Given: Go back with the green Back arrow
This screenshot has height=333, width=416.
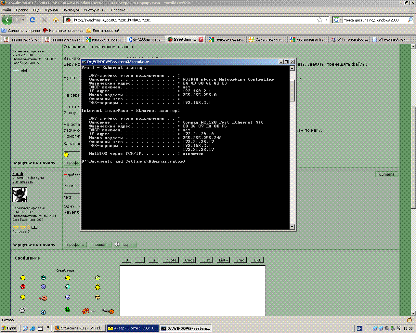Looking at the screenshot, I should [7, 20].
